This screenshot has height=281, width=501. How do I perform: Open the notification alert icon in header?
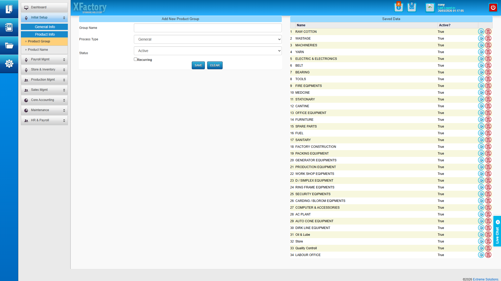(x=398, y=8)
